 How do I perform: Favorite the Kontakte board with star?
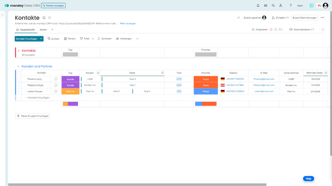(x=49, y=17)
